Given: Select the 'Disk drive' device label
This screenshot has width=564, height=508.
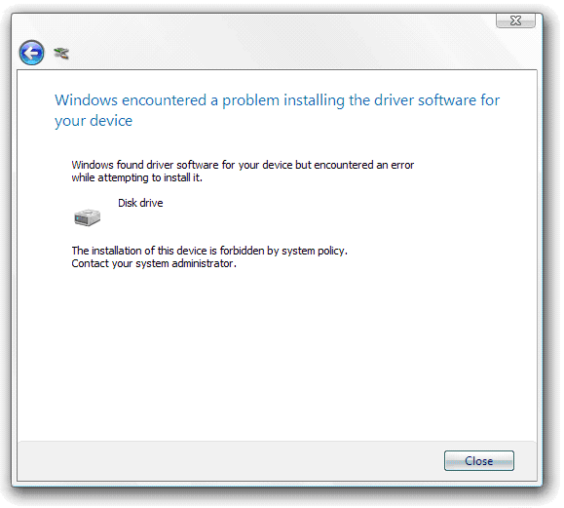Looking at the screenshot, I should coord(140,203).
